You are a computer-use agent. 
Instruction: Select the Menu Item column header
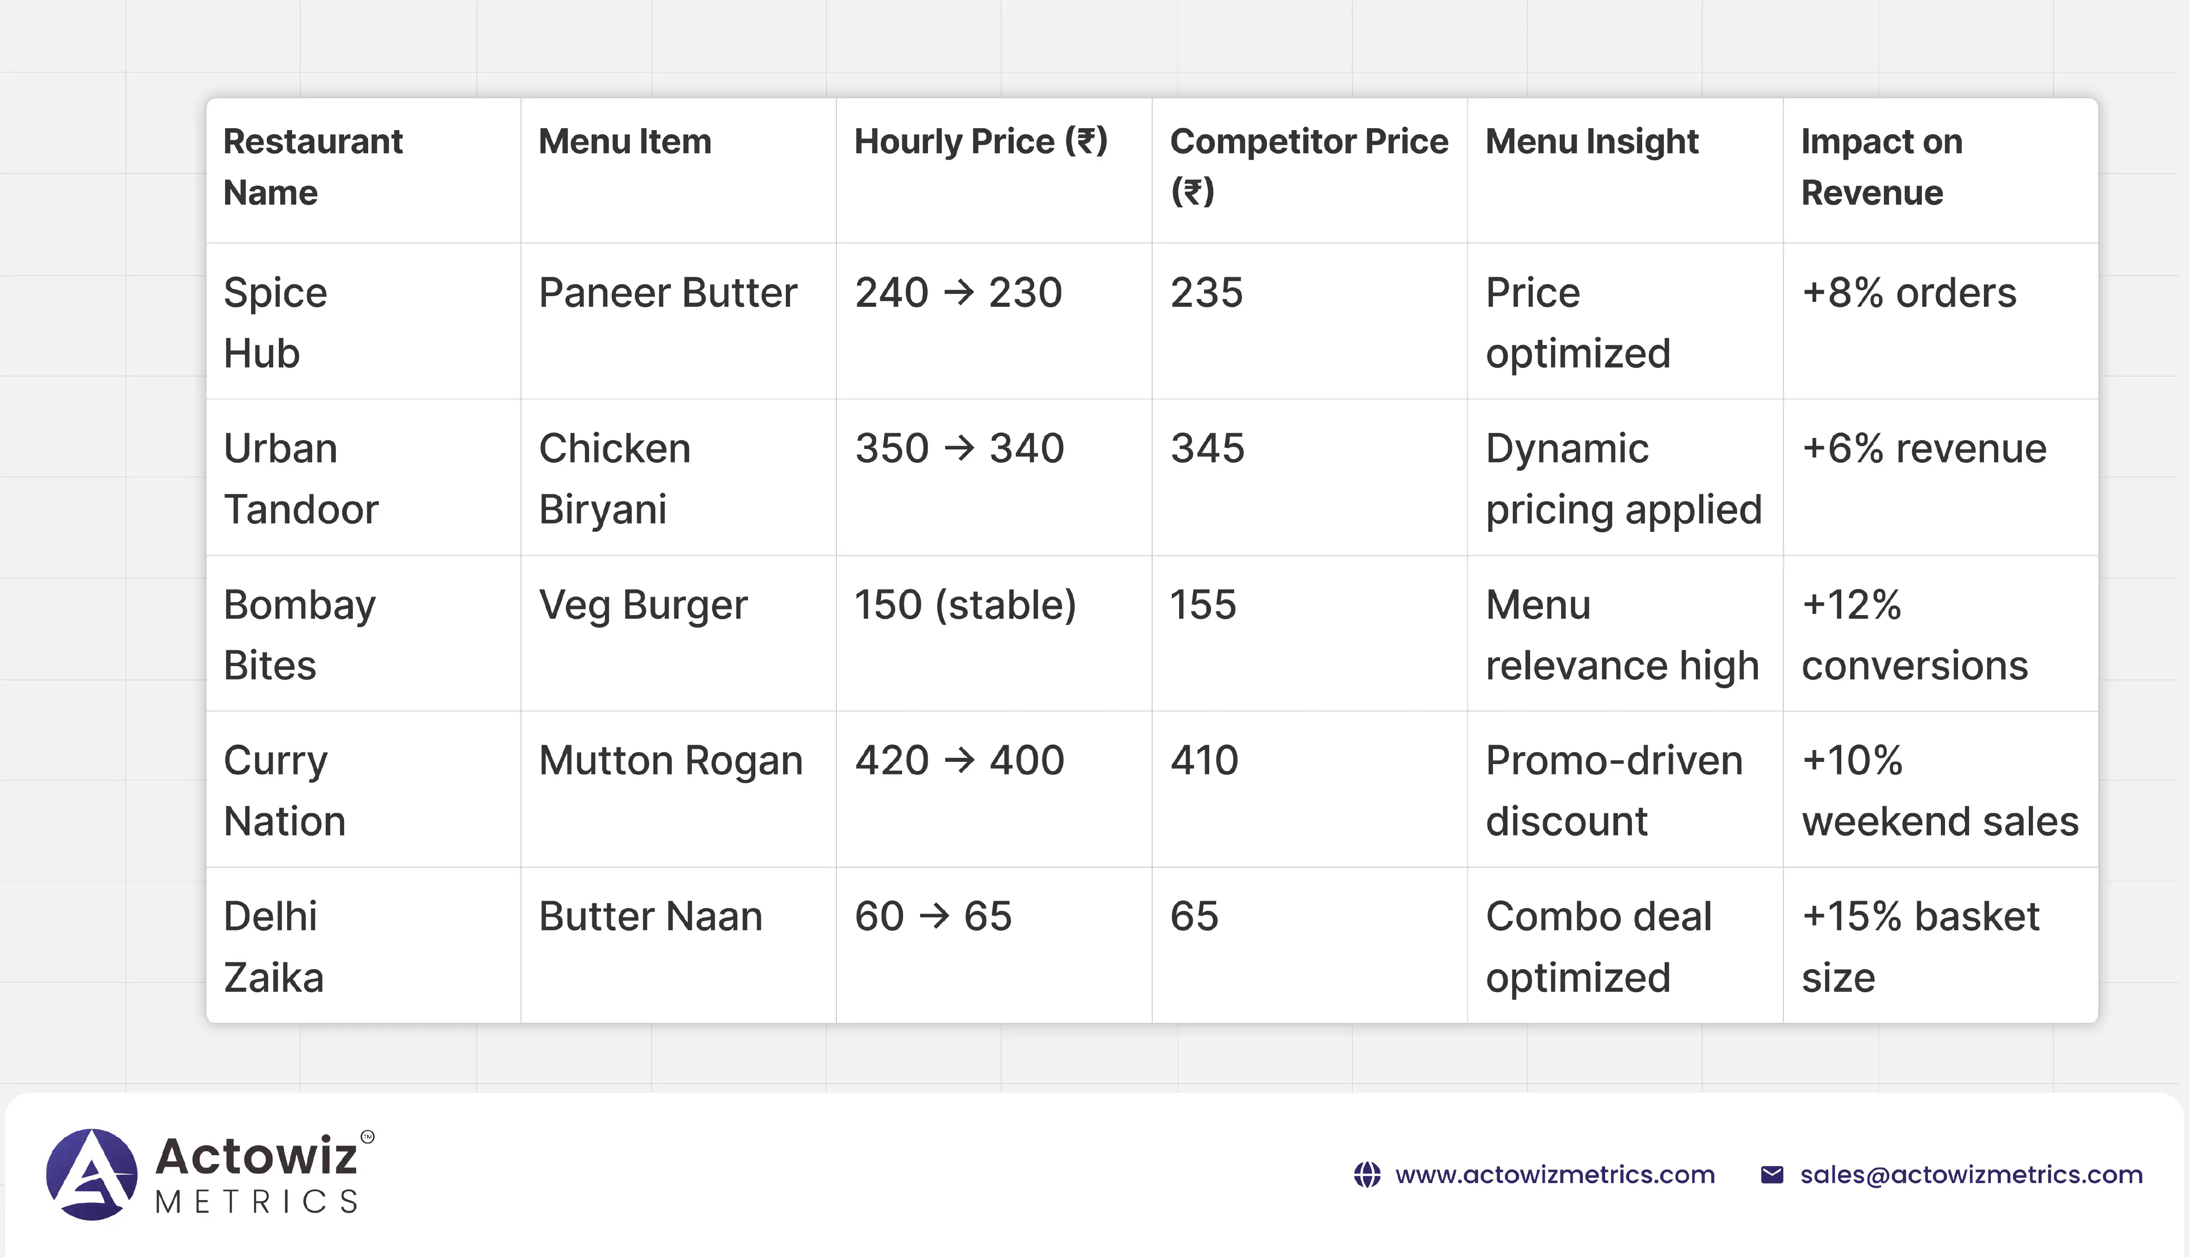click(x=625, y=142)
